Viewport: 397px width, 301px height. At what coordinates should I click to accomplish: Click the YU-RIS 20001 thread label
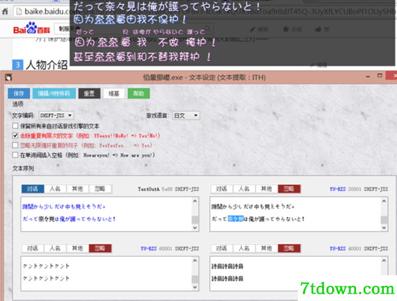(359, 189)
